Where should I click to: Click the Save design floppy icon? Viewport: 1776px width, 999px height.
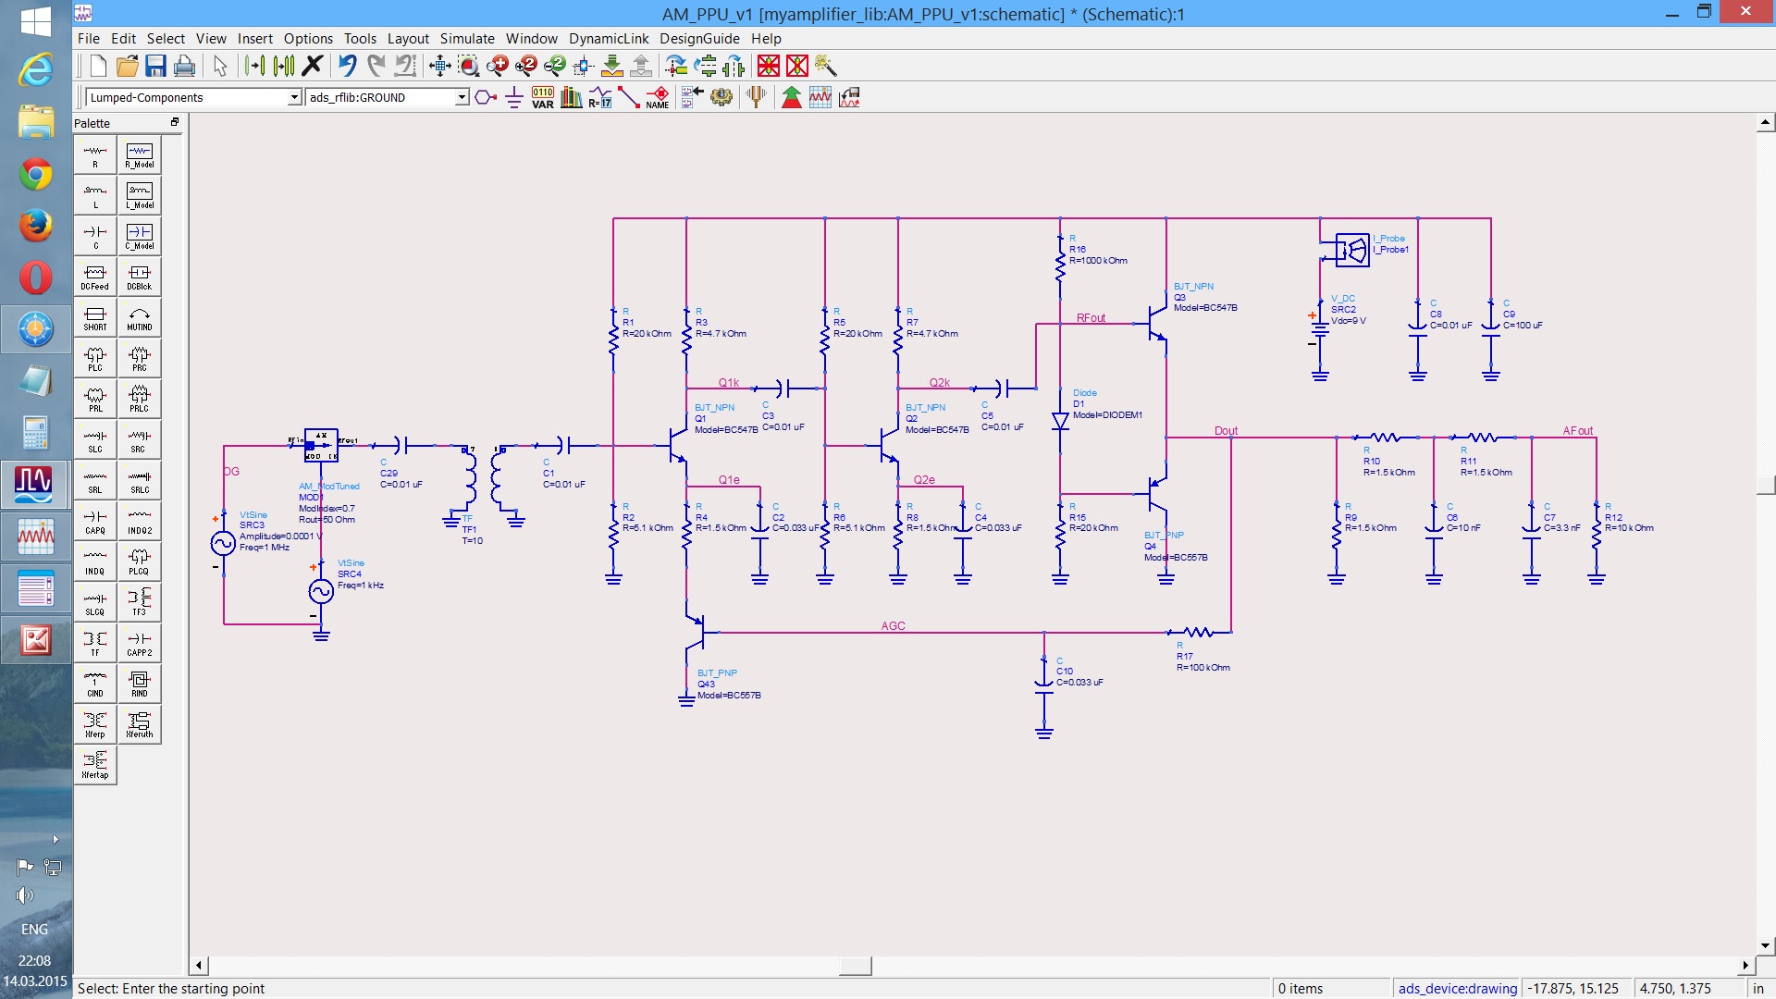(155, 66)
